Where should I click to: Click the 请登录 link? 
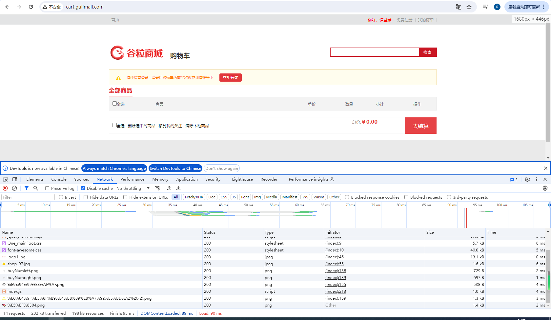[385, 20]
